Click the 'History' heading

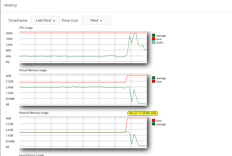point(11,5)
